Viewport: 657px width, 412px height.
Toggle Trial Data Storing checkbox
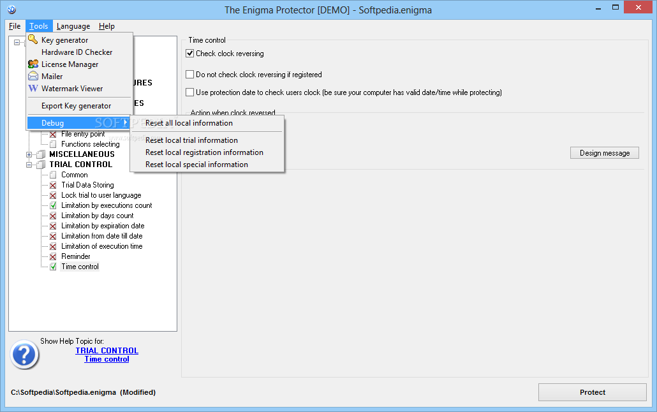pos(53,185)
